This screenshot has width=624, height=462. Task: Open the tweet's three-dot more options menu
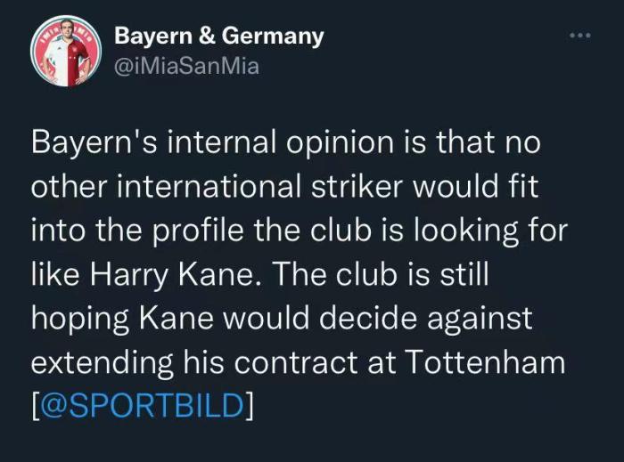(579, 36)
